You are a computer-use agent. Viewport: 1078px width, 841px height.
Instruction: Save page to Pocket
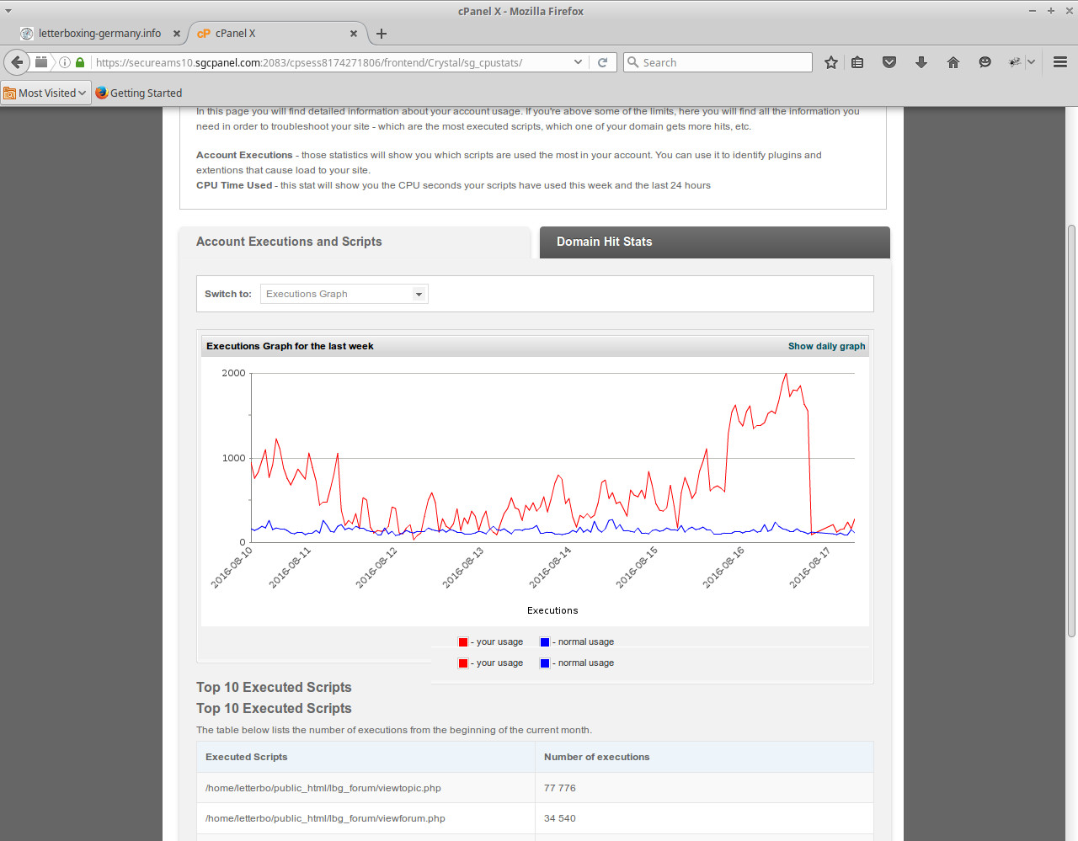point(889,62)
